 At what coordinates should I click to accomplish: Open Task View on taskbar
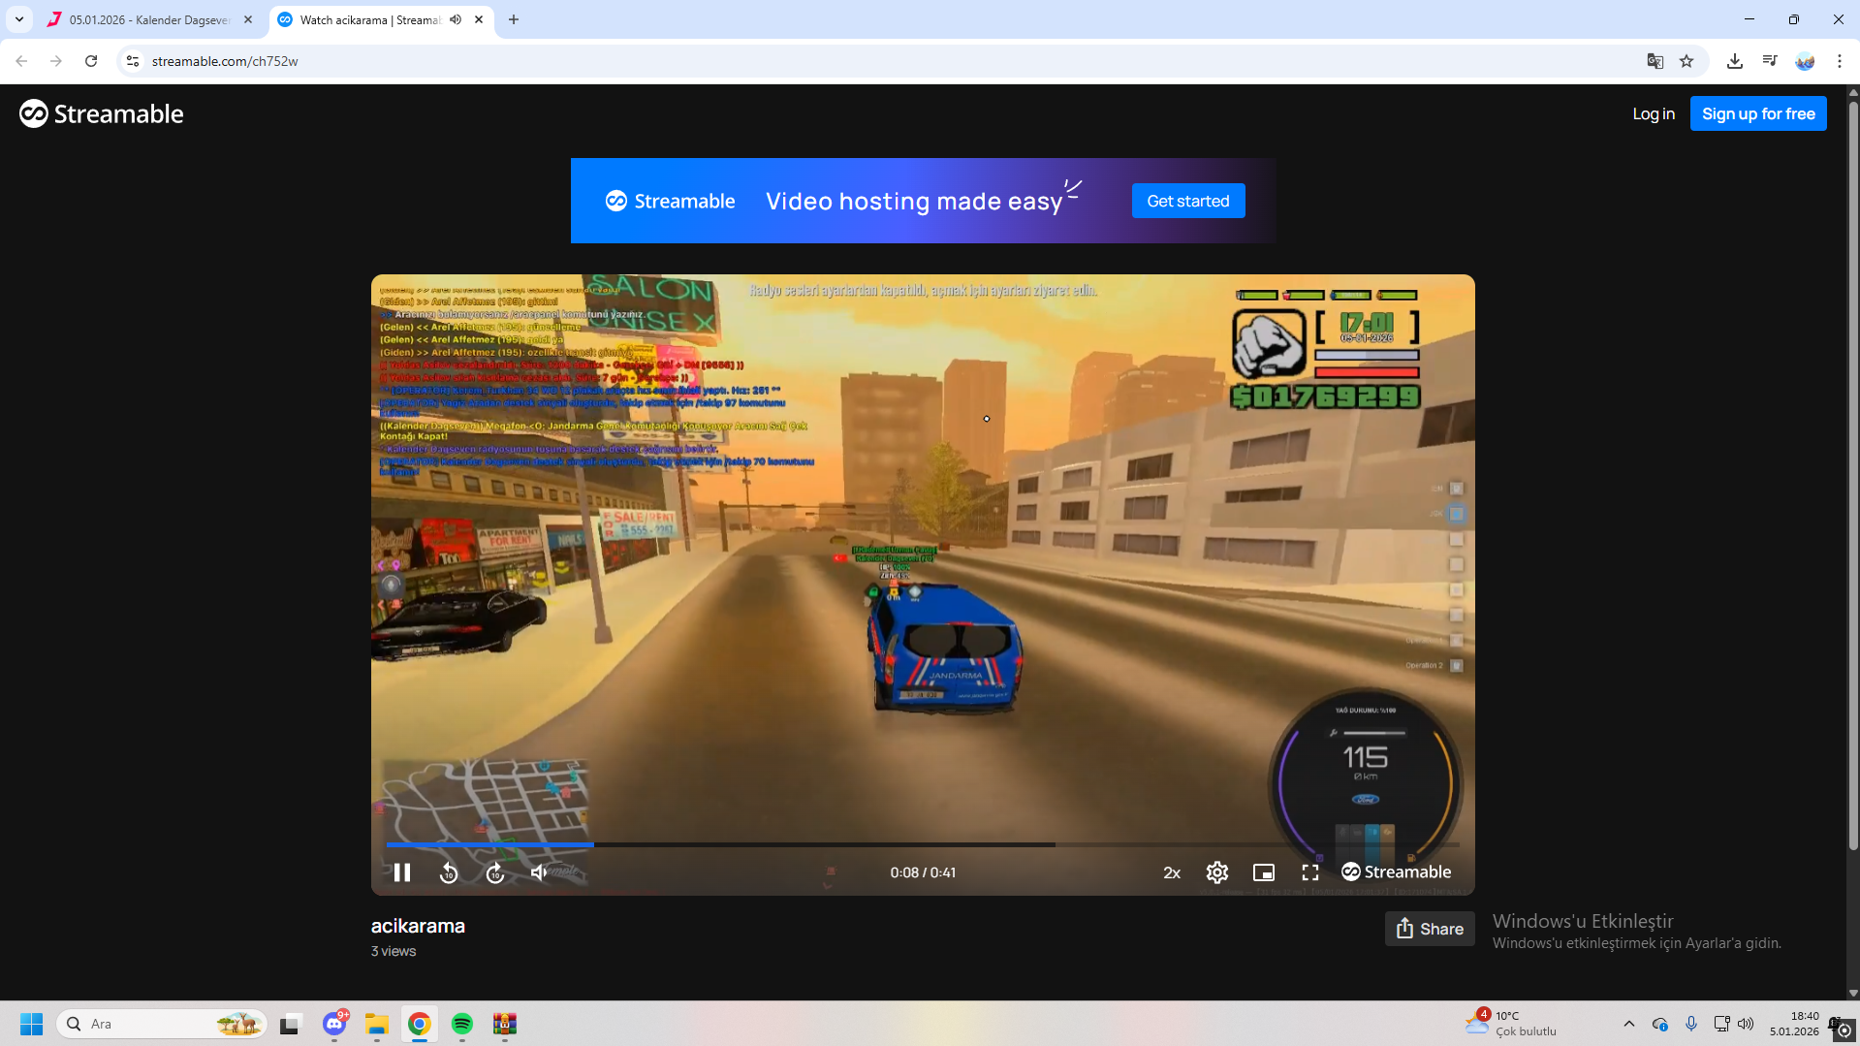[291, 1024]
